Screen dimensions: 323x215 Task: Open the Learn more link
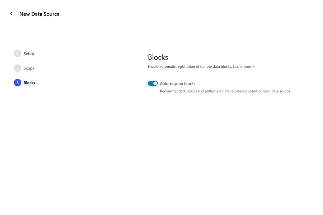[x=242, y=66]
